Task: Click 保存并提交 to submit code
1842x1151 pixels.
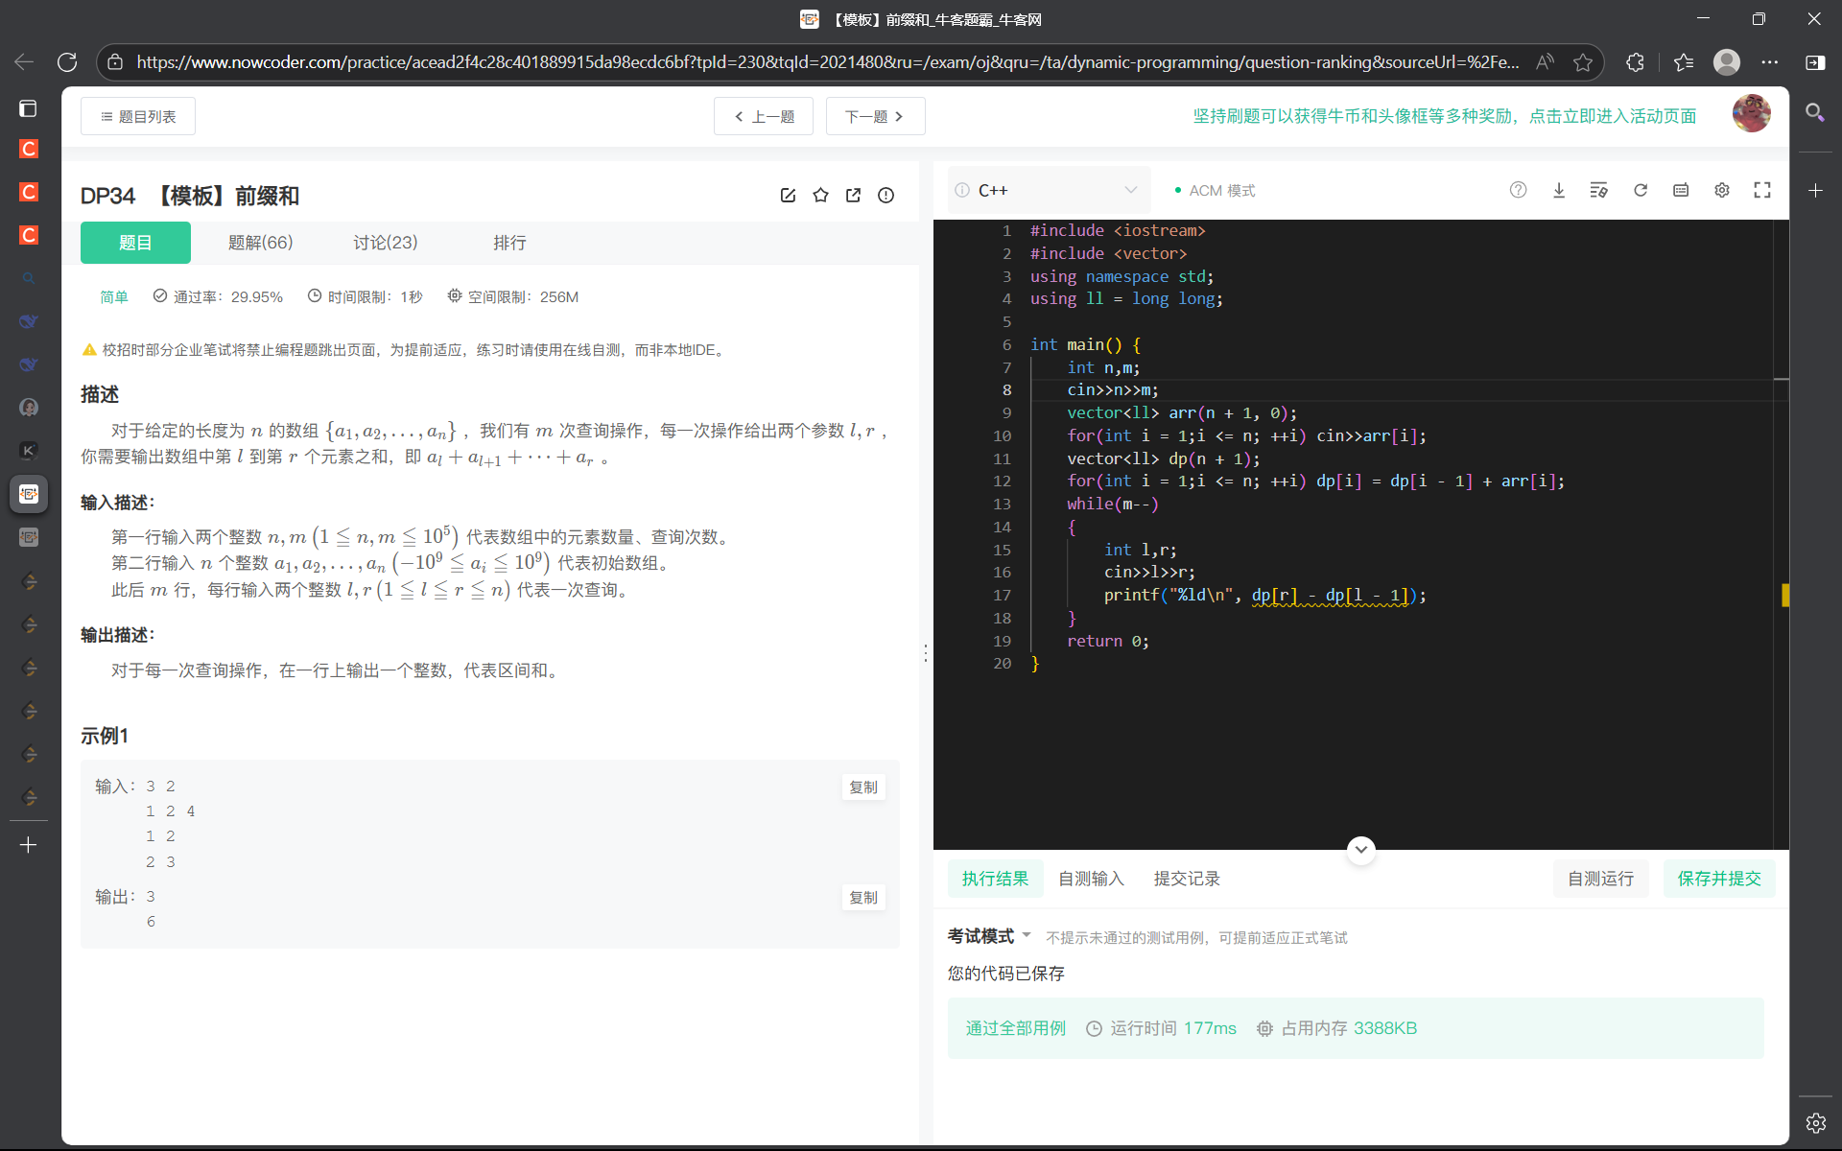Action: coord(1719,879)
